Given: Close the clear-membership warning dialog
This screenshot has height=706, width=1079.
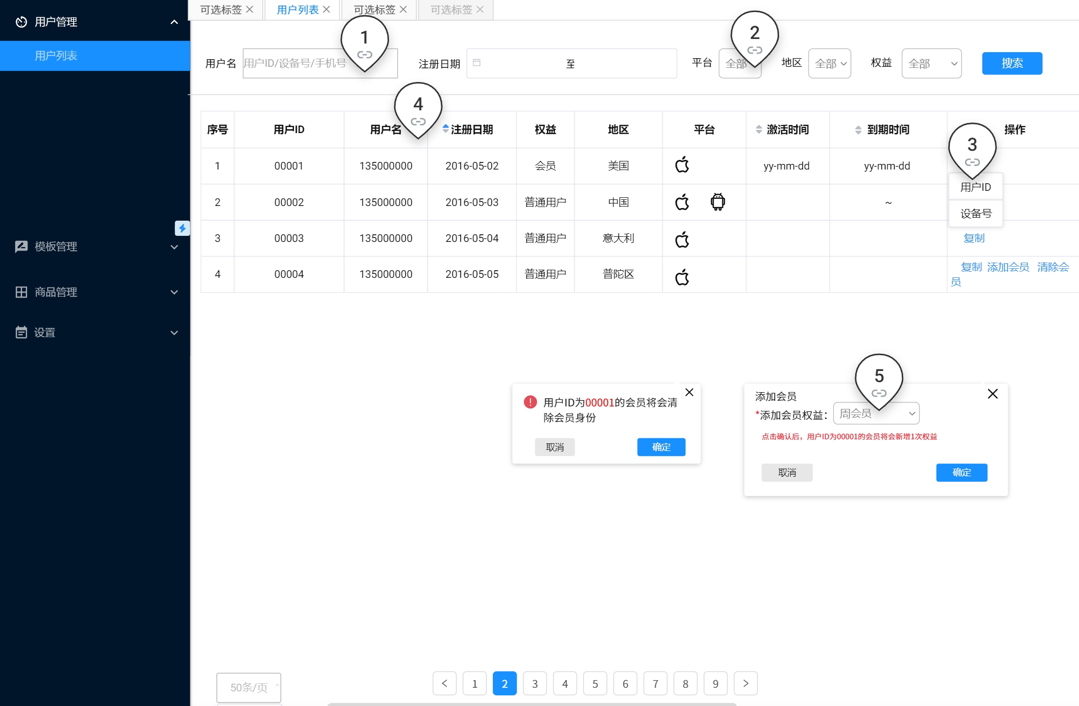Looking at the screenshot, I should tap(689, 392).
